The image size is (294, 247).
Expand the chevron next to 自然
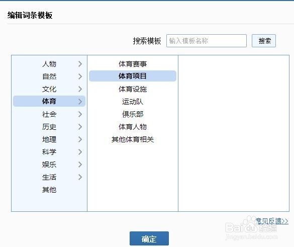pyautogui.click(x=80, y=76)
